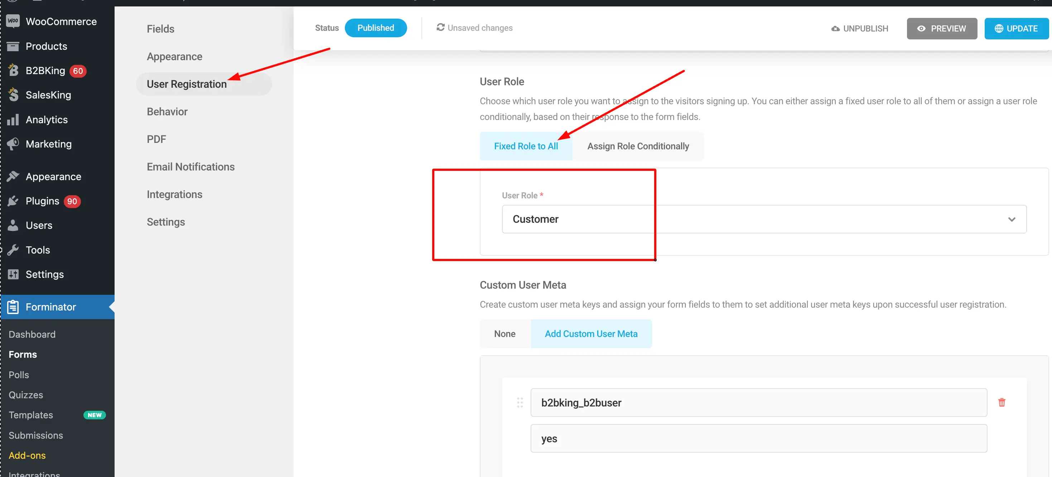Switch to the Behavior settings tab

[167, 111]
